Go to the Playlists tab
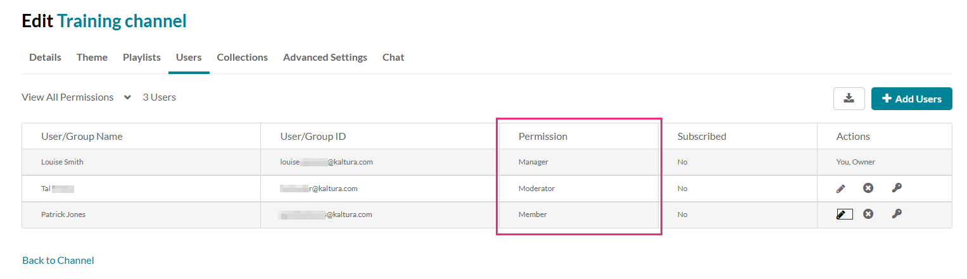 pos(142,58)
